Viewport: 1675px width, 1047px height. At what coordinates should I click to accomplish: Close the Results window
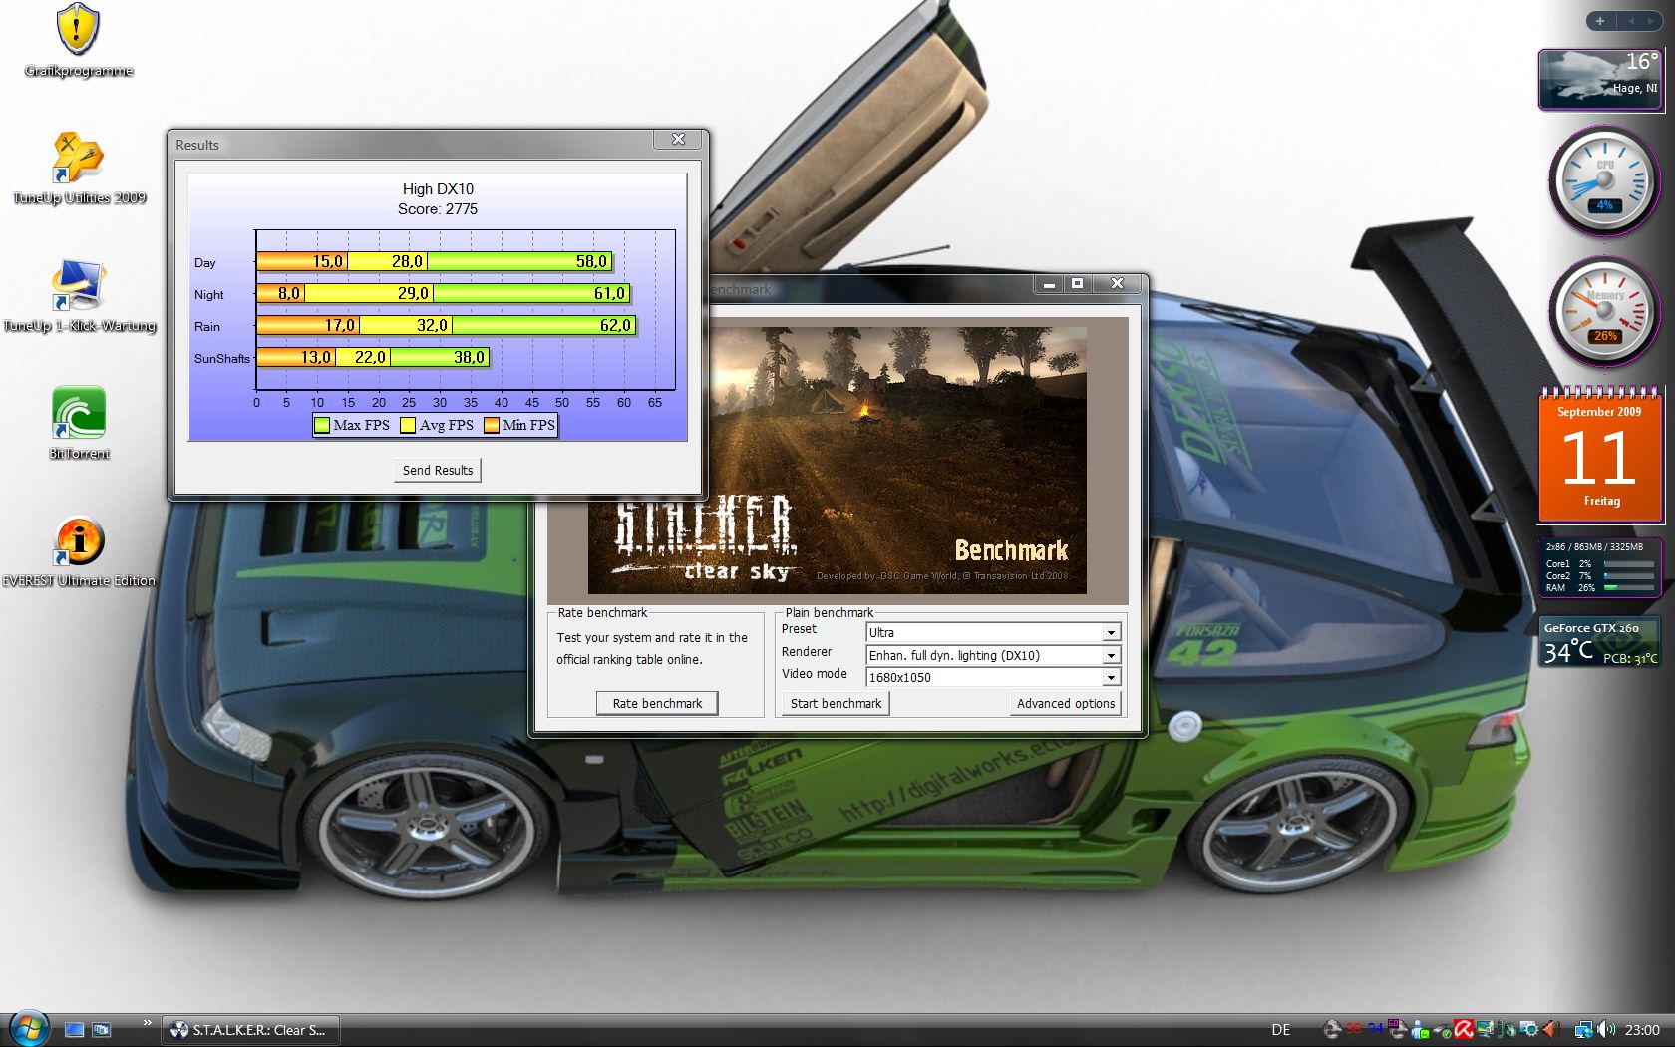[x=678, y=139]
